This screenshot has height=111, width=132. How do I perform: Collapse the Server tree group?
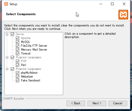(x=7, y=34)
